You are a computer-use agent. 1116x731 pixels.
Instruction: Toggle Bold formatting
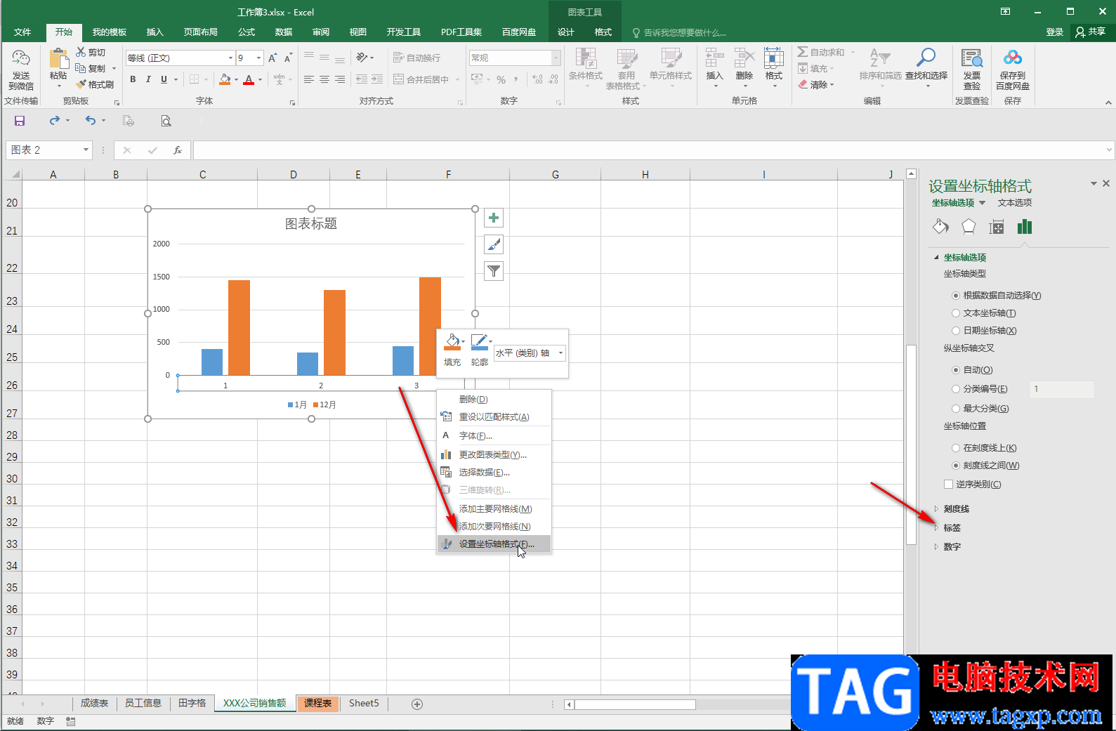coord(133,79)
